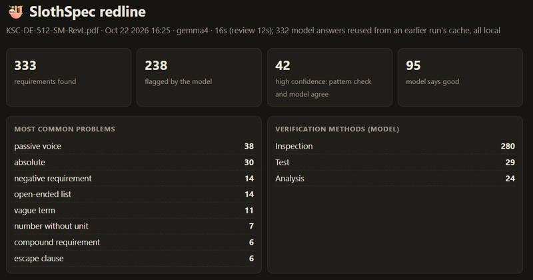Select the 95 model says good card
Screen dimensions: 533x280
460,77
